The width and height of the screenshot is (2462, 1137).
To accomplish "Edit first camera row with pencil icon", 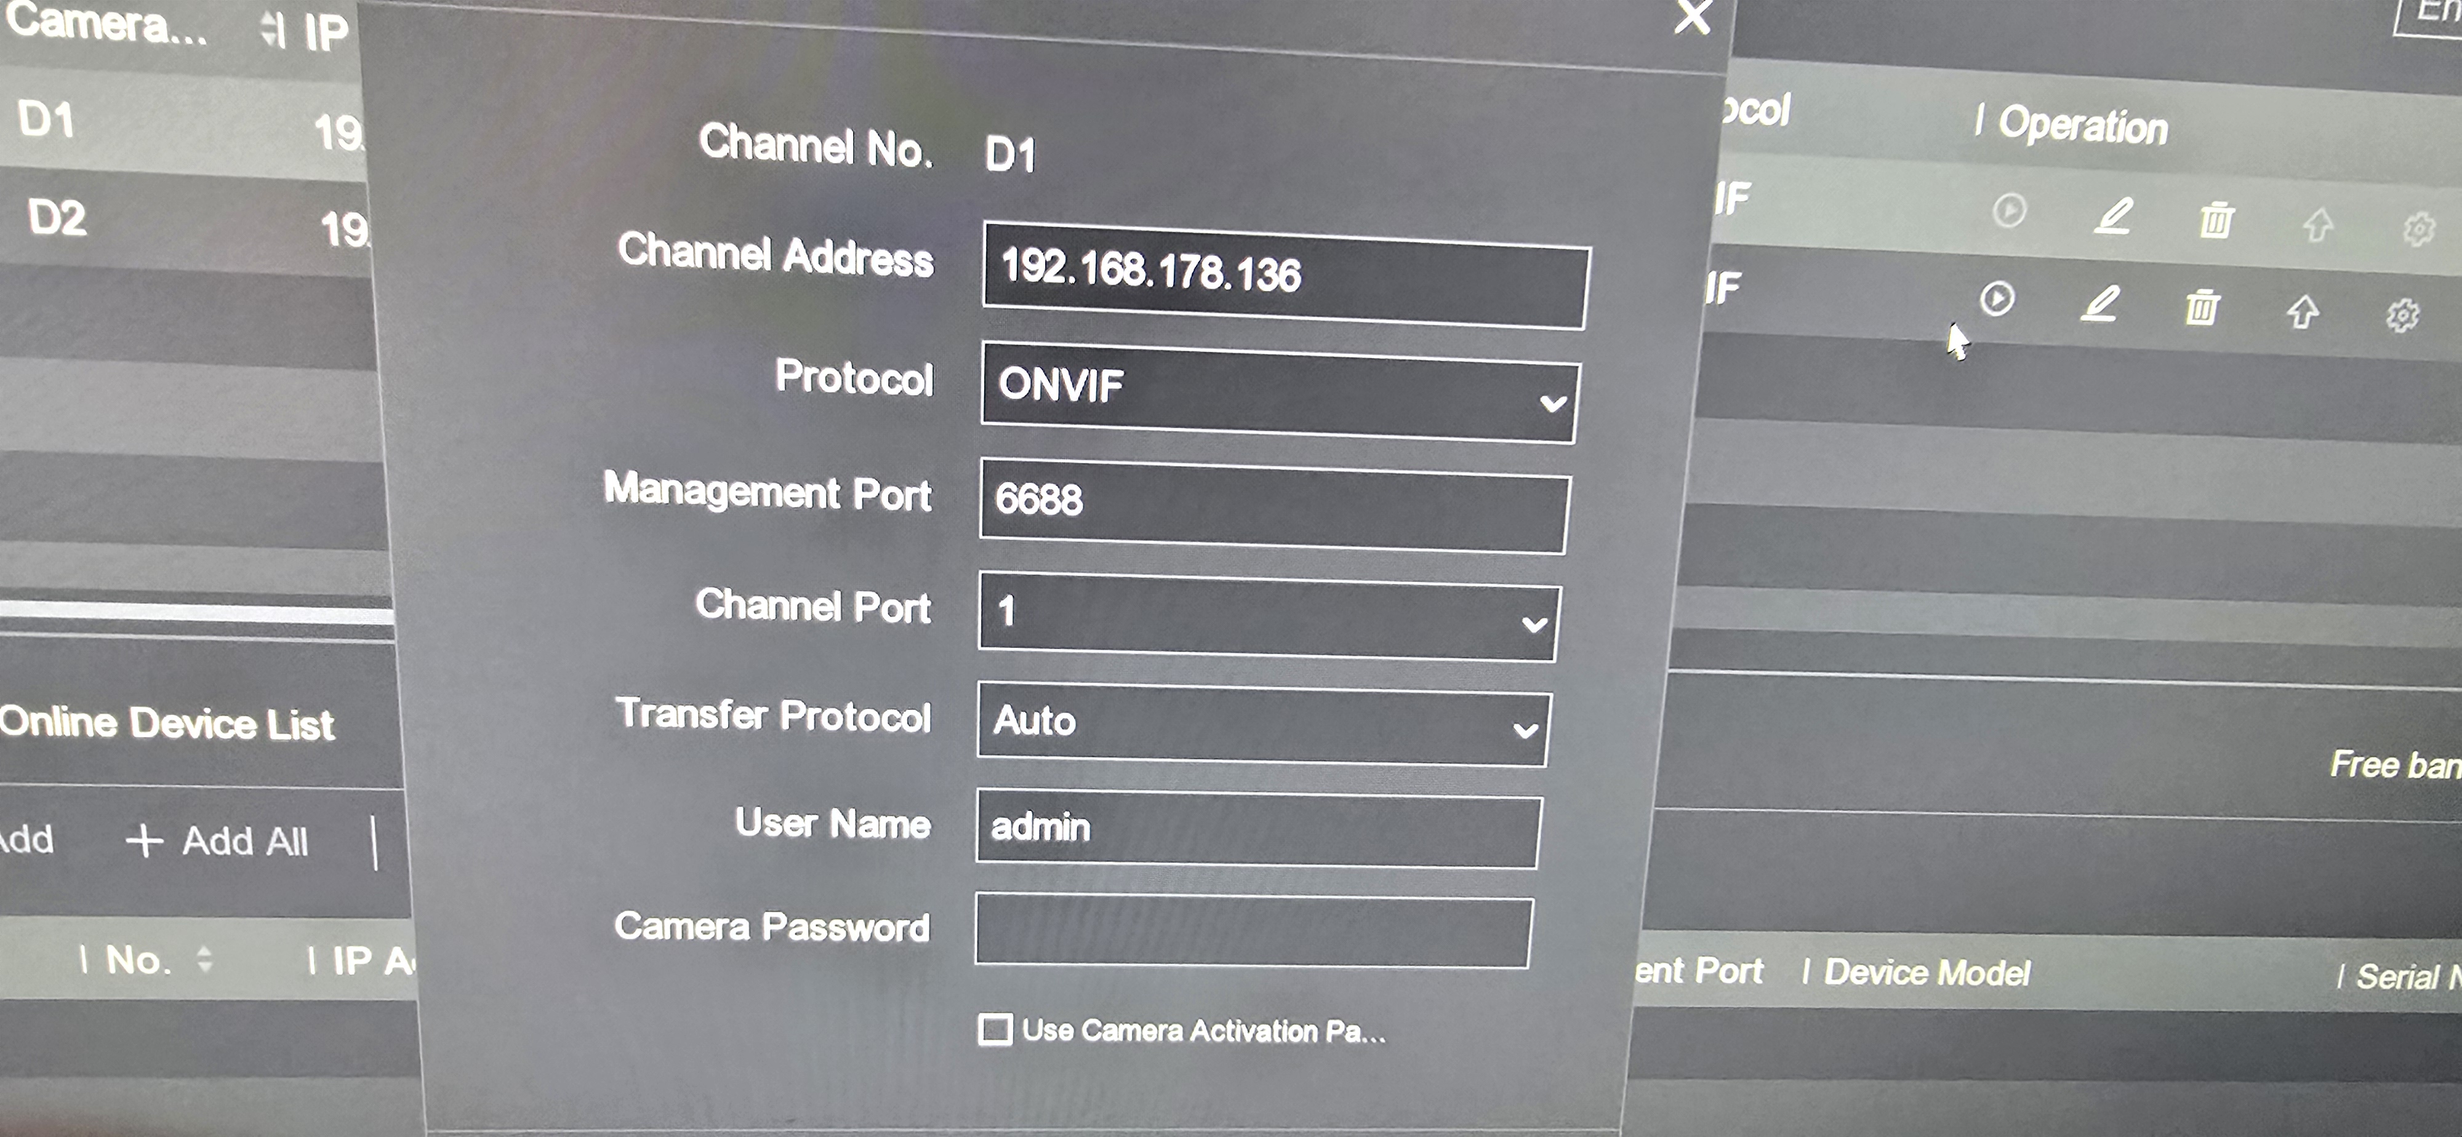I will [2112, 215].
